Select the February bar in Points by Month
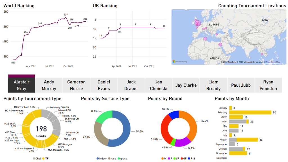This screenshot has height=162, width=288. click(x=250, y=112)
